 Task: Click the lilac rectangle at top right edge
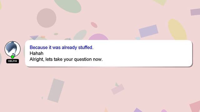pyautogui.click(x=195, y=12)
